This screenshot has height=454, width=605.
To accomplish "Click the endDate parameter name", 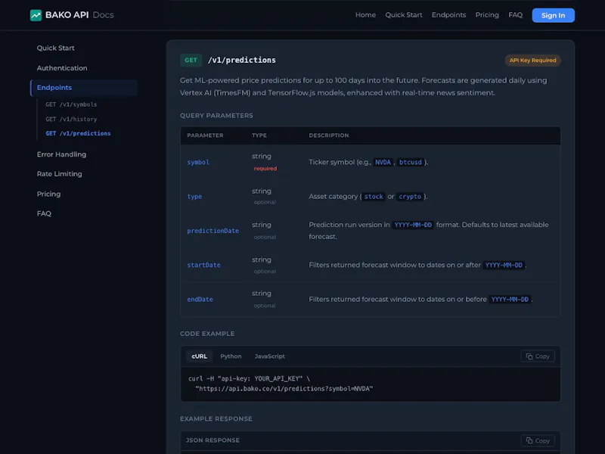I will (x=200, y=300).
